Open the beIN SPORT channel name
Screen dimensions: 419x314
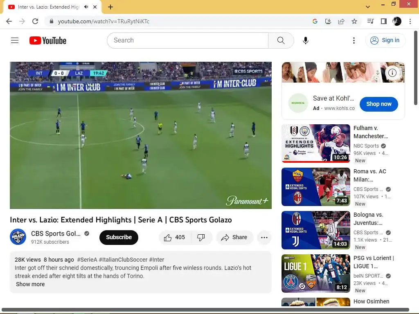point(368,276)
